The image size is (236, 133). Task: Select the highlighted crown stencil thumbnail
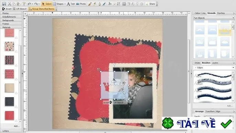coord(225,30)
